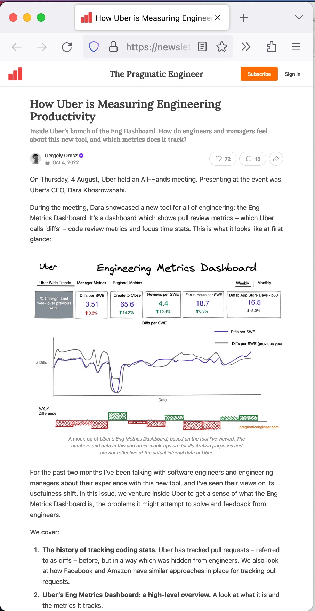Screen dimensions: 315x611
Task: Expand the list all tabs dropdown arrow
Action: [299, 17]
